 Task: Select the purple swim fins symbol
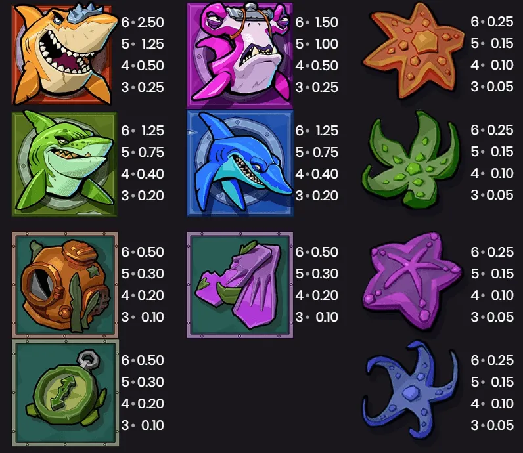(x=240, y=285)
